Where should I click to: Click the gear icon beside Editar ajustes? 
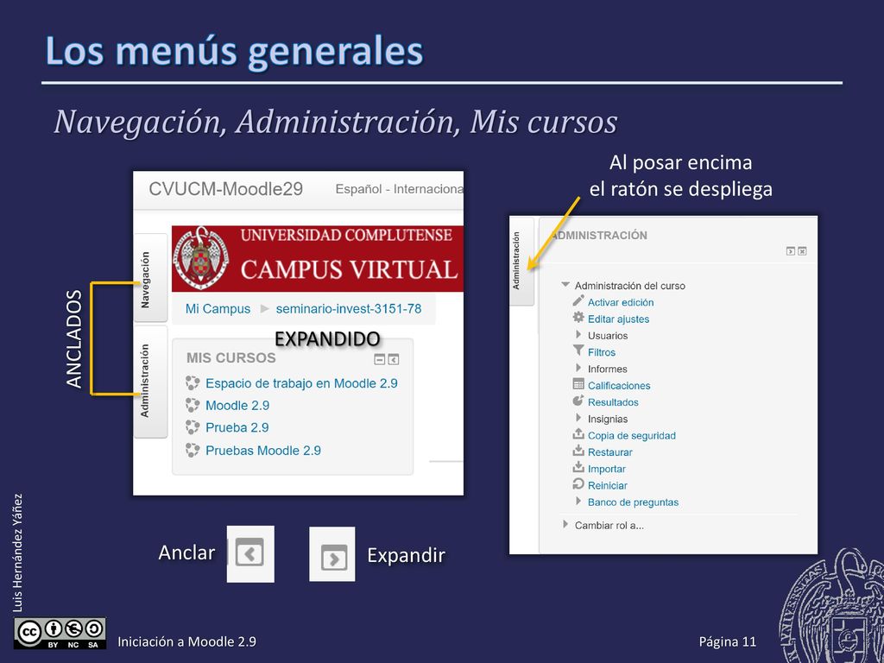click(578, 318)
